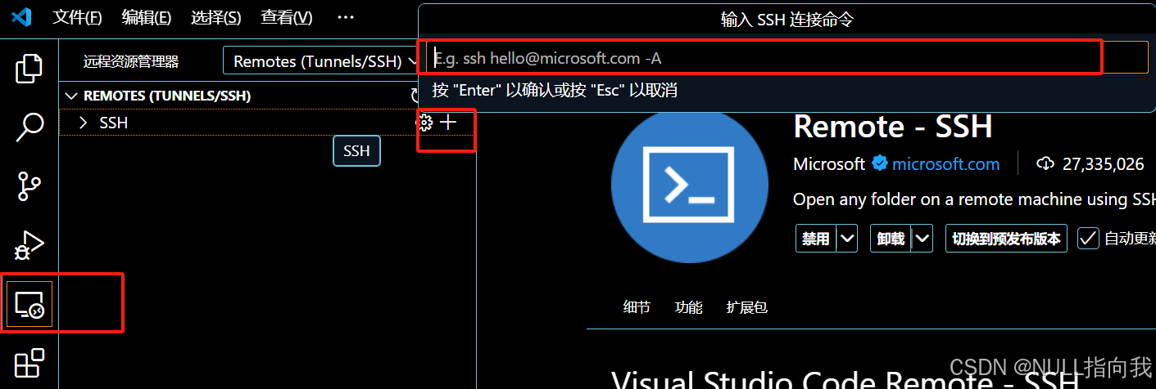
Task: Click the verified publisher badge next to Microsoft
Action: (879, 163)
